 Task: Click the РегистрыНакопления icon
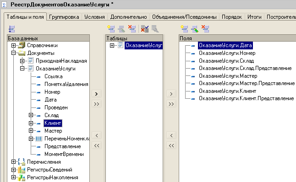click(22, 177)
